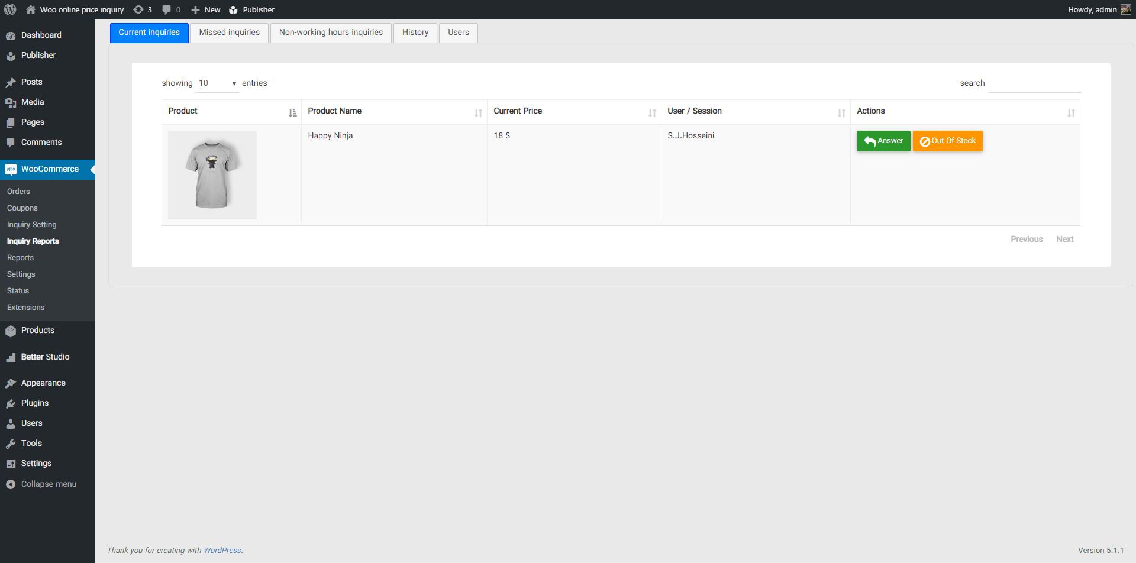Click the Posts pushpin icon
The height and width of the screenshot is (563, 1136).
[x=11, y=82]
